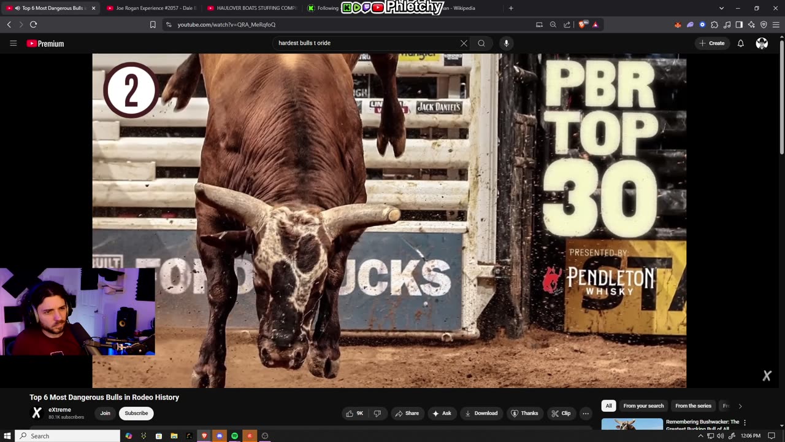This screenshot has height=442, width=785.
Task: Open site settings icon beside the URL
Action: click(169, 25)
